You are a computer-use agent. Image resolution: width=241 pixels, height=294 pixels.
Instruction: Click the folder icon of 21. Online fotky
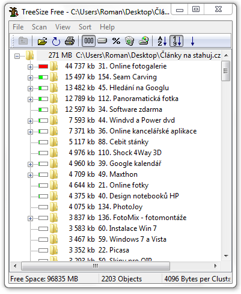[x=53, y=185]
